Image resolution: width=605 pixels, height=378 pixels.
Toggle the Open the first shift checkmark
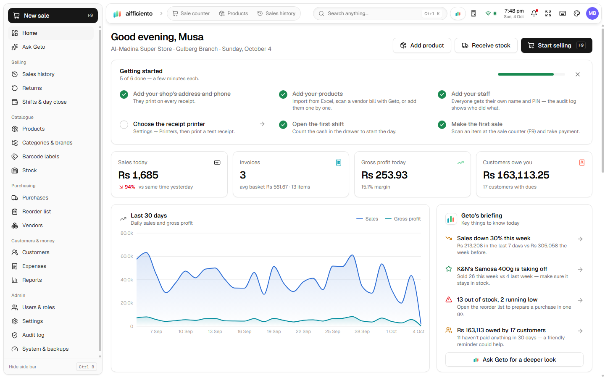[283, 125]
